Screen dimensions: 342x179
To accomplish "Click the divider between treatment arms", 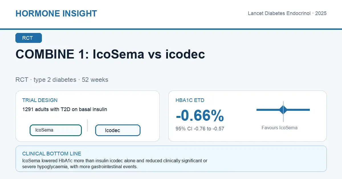I will (87, 125).
